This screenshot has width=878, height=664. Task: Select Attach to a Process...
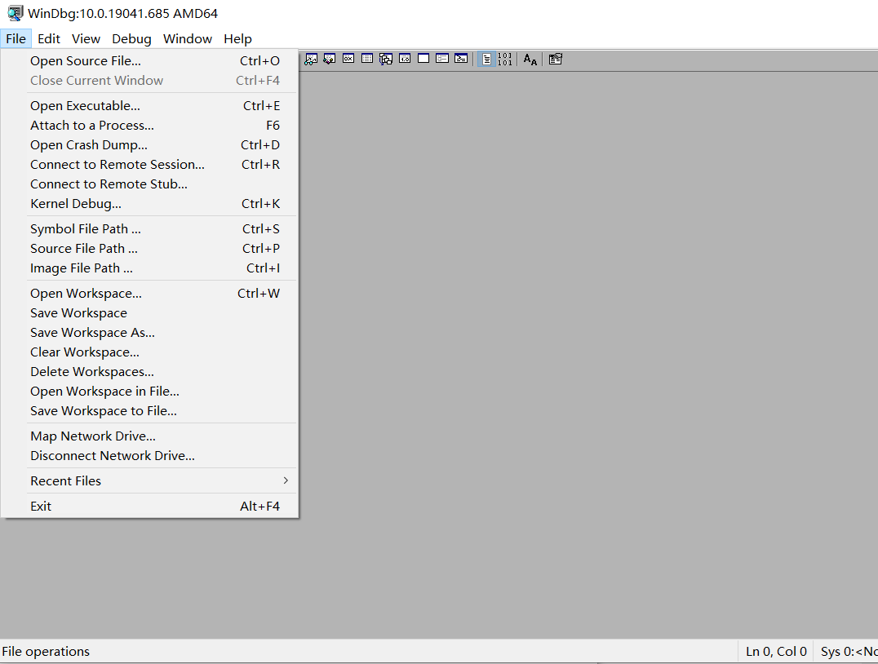pos(149,125)
